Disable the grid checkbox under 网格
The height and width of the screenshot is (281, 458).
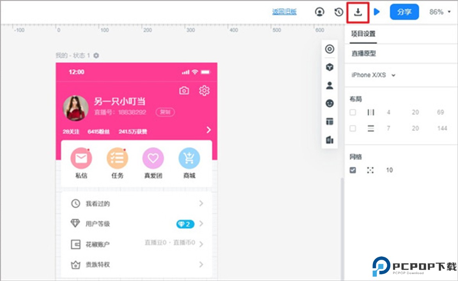(x=353, y=170)
